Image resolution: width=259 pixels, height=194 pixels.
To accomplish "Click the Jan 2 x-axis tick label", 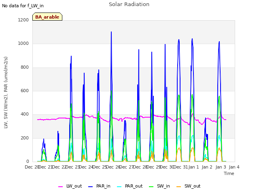I will 207,167.
